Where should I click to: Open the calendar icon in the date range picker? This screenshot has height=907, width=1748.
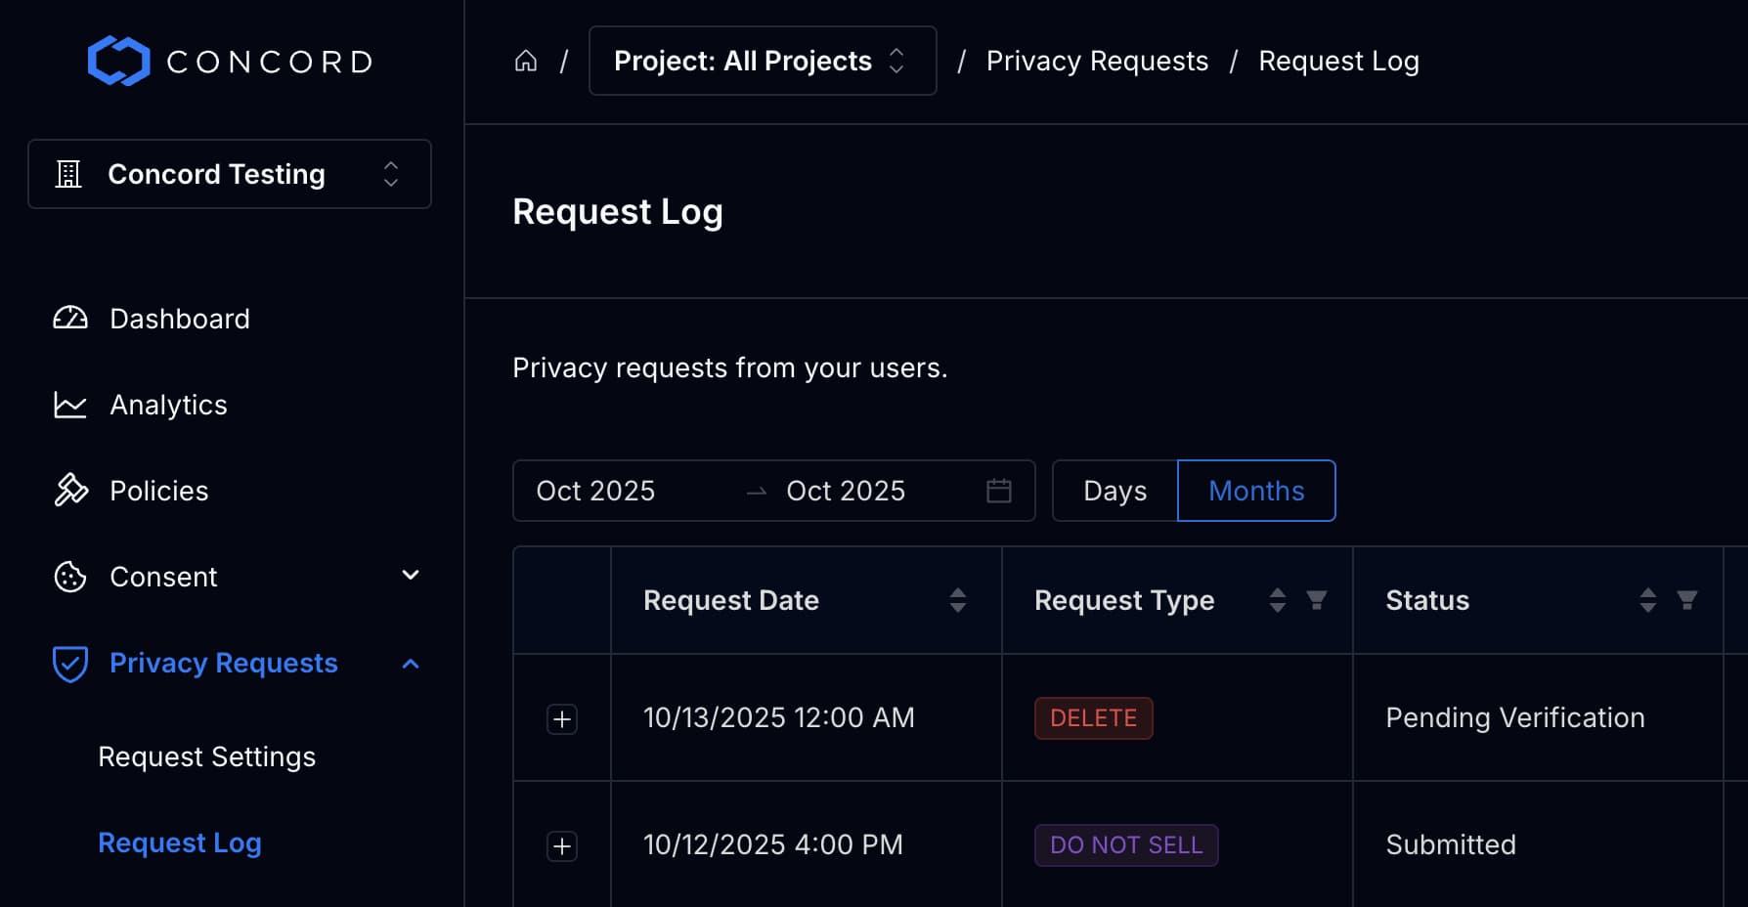pos(999,491)
